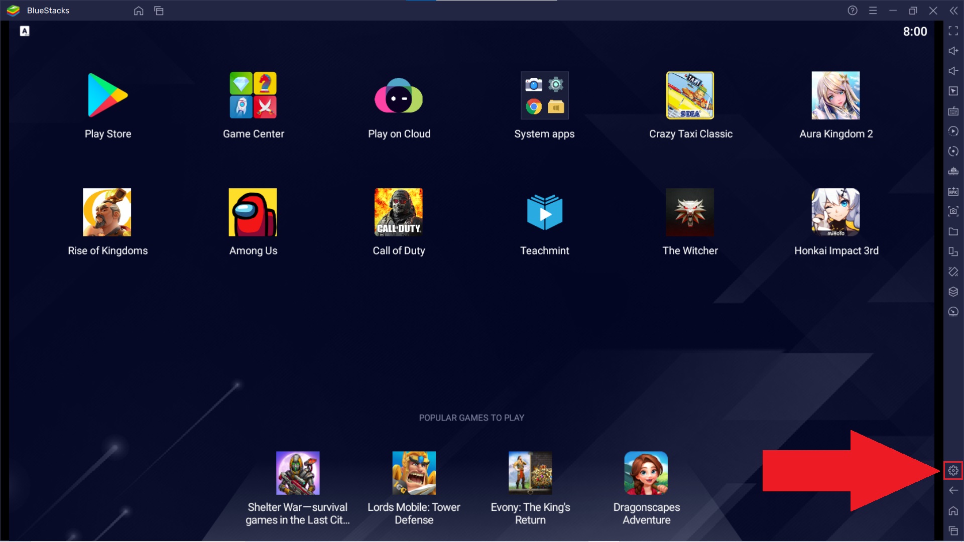Click the Android back arrow in sidebar
Image resolution: width=964 pixels, height=542 pixels.
click(x=953, y=490)
